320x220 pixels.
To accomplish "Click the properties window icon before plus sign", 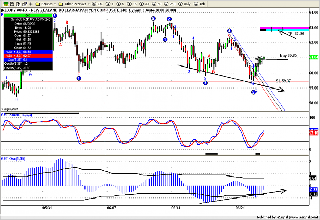I will (x=25, y=4).
